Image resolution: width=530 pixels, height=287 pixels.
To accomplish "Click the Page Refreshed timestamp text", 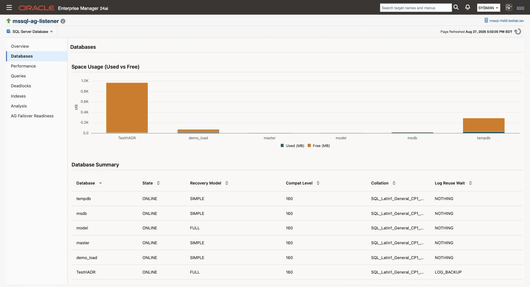I will click(476, 31).
